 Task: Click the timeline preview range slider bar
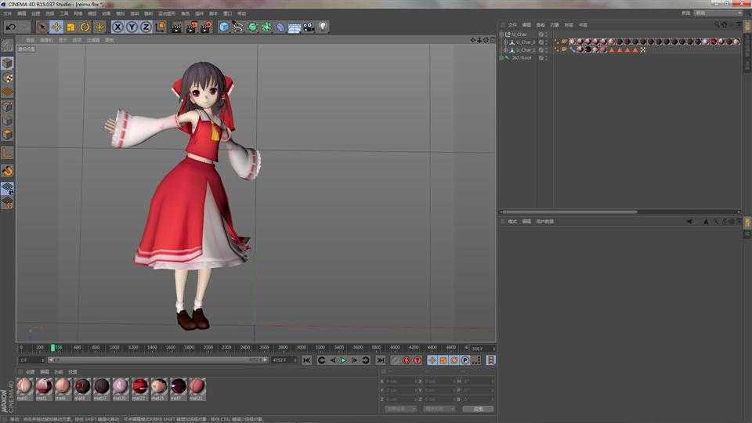(x=157, y=360)
